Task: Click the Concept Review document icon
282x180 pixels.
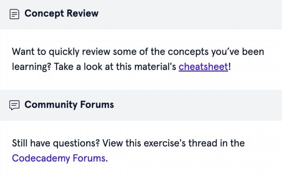Action: [14, 14]
